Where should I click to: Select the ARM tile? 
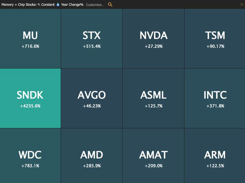tap(215, 156)
